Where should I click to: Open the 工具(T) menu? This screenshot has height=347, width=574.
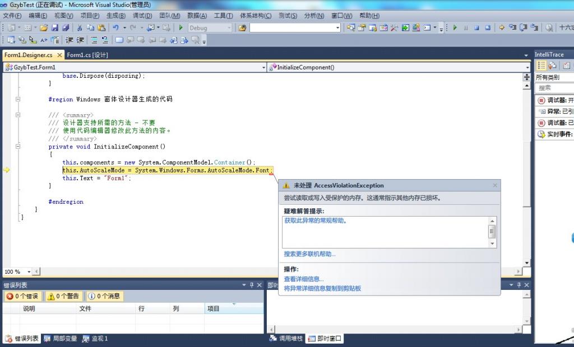223,16
